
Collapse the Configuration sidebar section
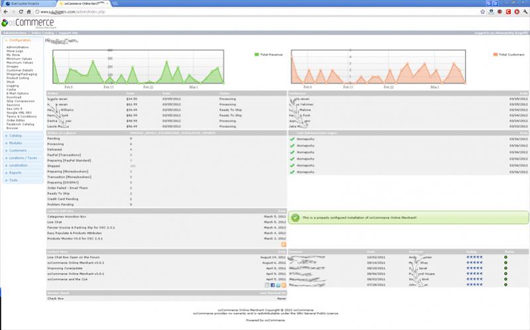(19, 40)
